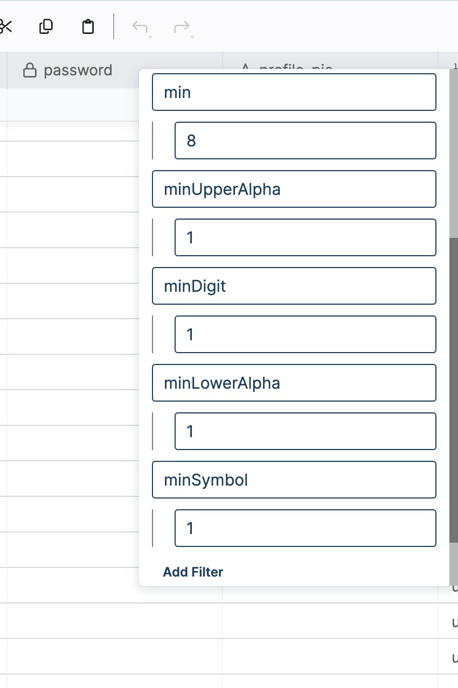Focus the minUpperAlpha filter name field

click(294, 189)
